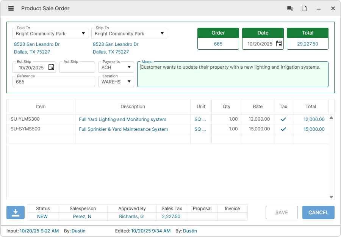Click the Date field value 10/20/2025

[260, 44]
